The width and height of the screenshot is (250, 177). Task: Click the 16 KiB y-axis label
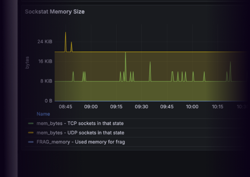point(45,61)
